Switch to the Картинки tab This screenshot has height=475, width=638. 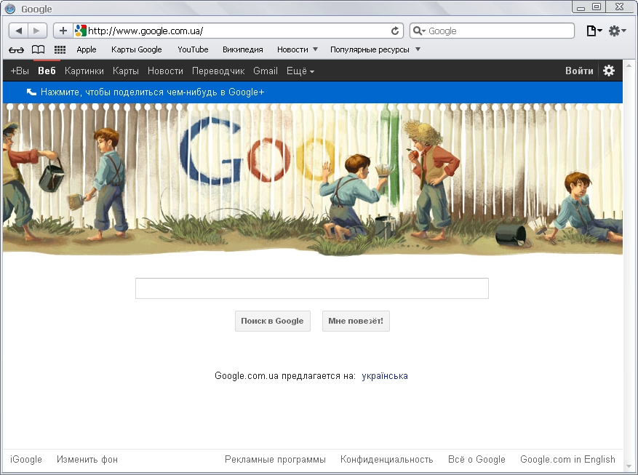click(x=84, y=71)
